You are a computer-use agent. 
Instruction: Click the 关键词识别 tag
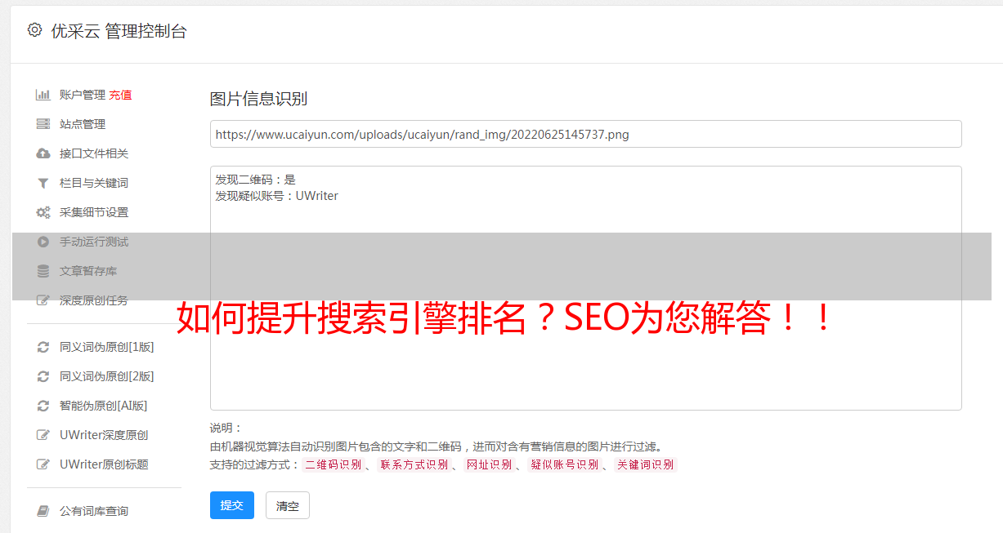(x=645, y=464)
